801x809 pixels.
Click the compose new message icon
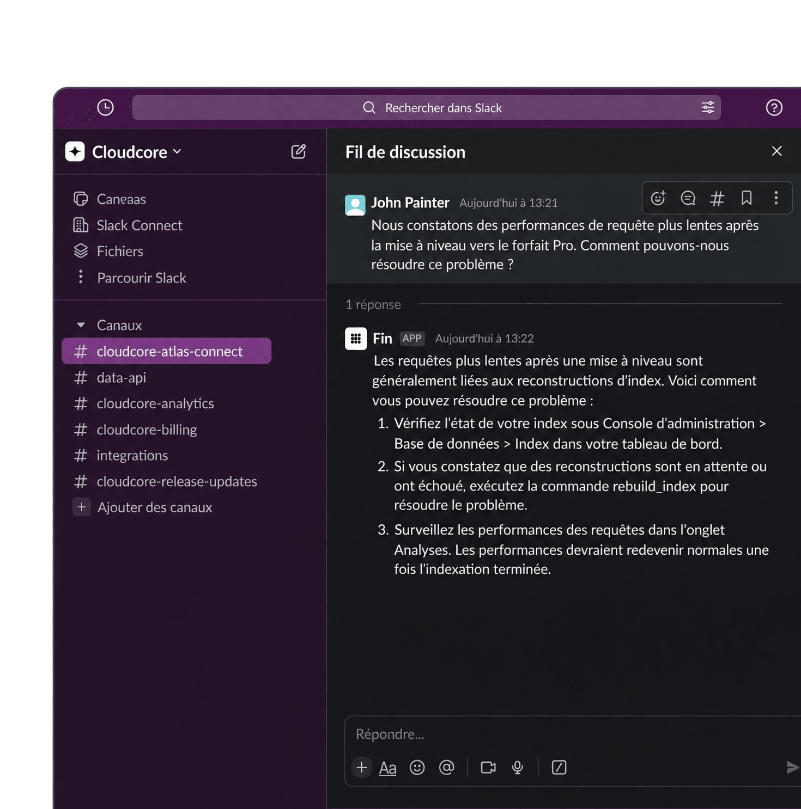coord(299,151)
